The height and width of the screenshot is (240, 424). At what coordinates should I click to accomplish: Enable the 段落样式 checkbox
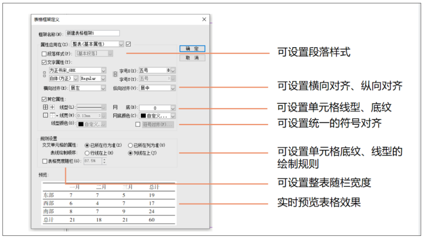coord(44,53)
